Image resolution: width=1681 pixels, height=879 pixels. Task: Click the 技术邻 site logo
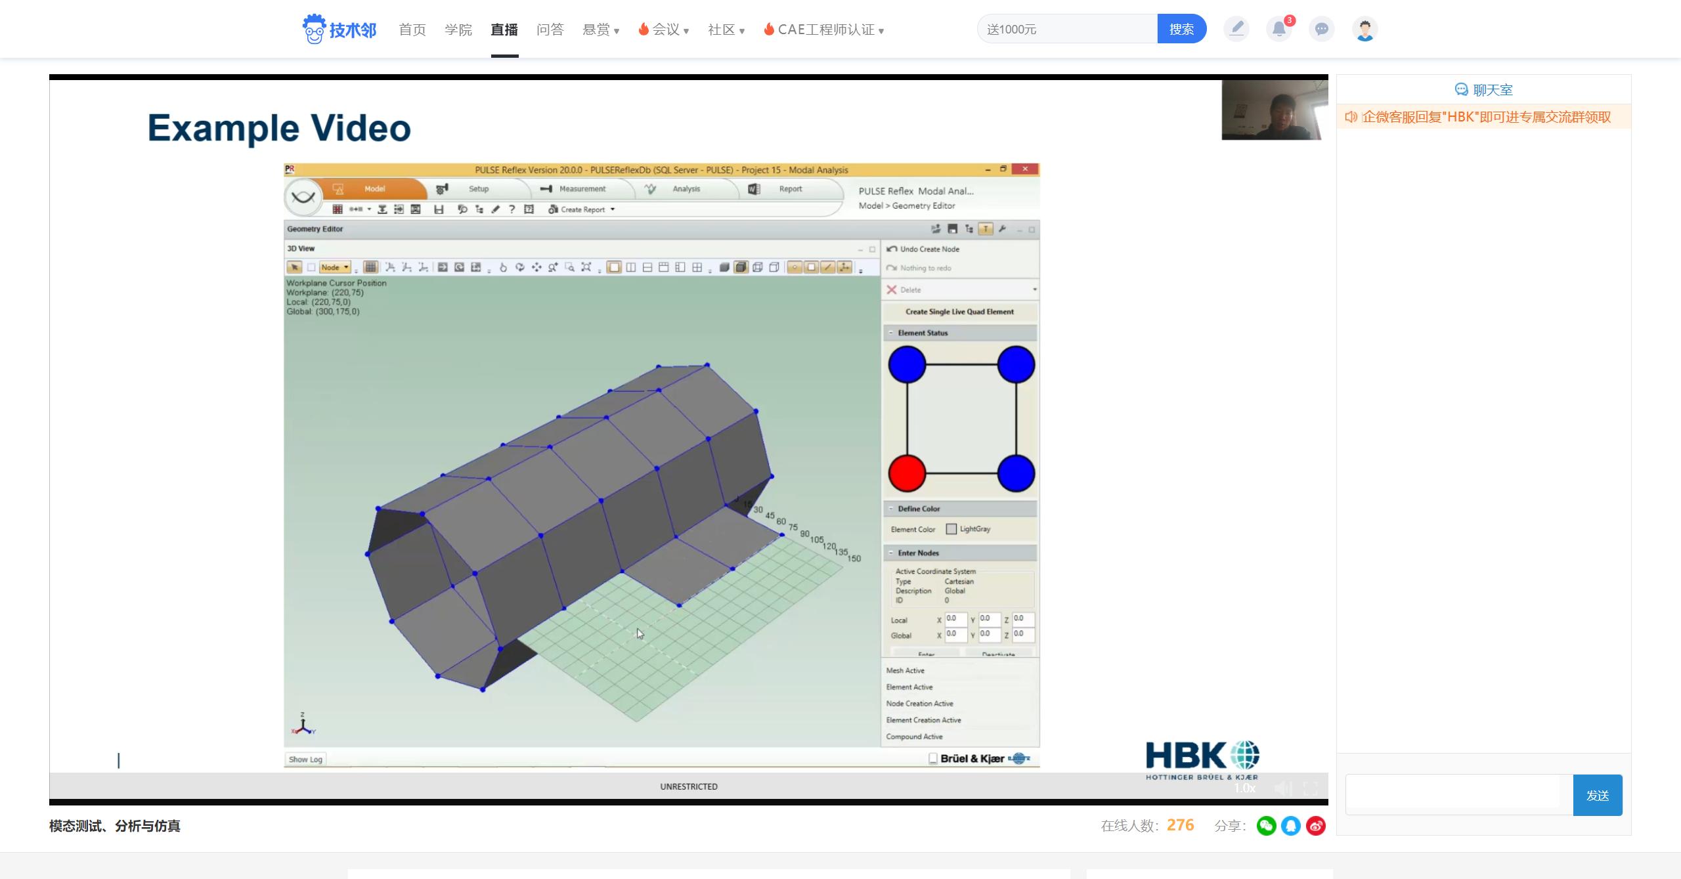(339, 29)
